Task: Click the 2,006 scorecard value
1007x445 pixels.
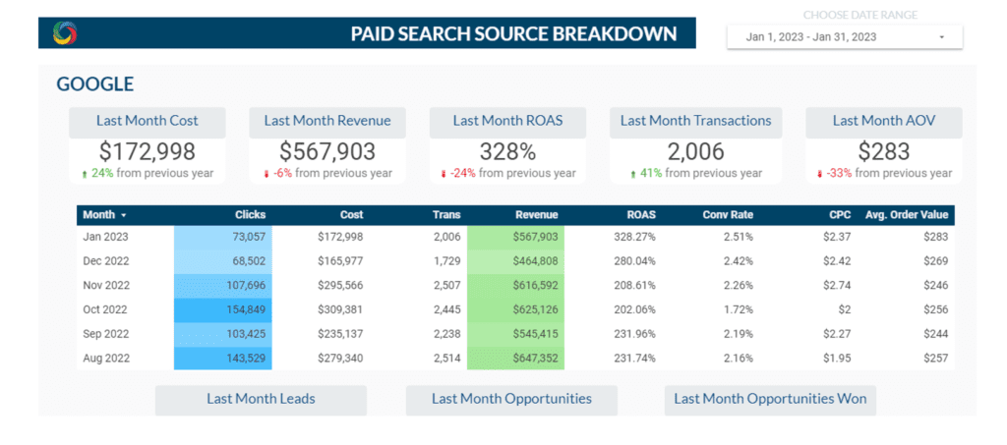Action: (x=695, y=151)
